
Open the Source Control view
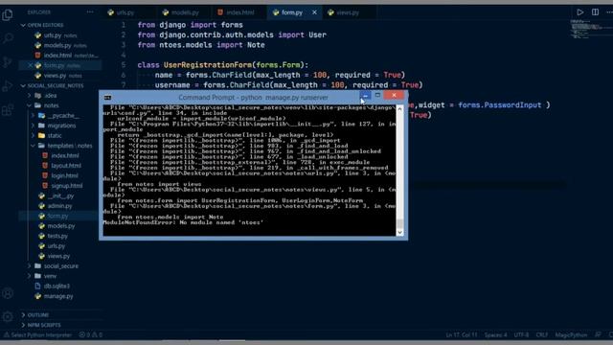[8, 61]
